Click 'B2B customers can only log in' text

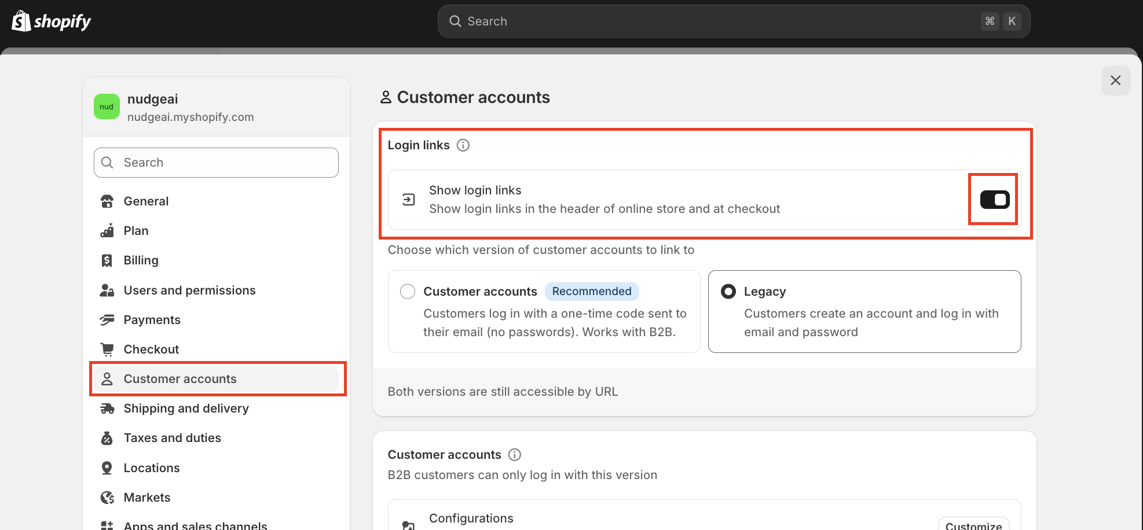pos(522,475)
